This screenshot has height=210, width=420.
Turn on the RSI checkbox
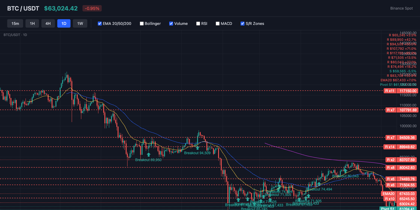(198, 23)
